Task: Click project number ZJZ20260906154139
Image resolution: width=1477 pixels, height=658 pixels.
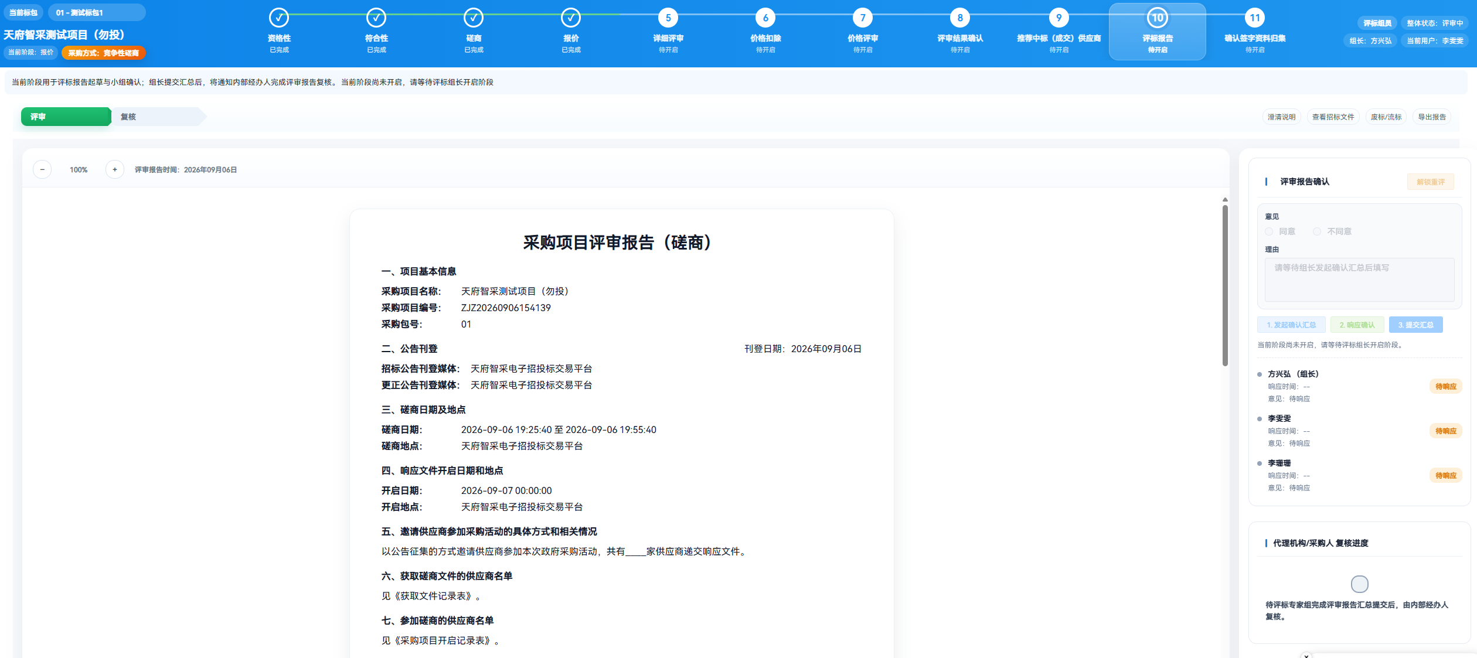Action: 506,308
